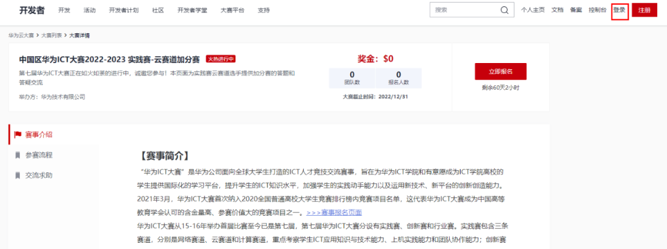Click the 华为云大赛 breadcrumb
Screen dimensions: 667x249
21,35
